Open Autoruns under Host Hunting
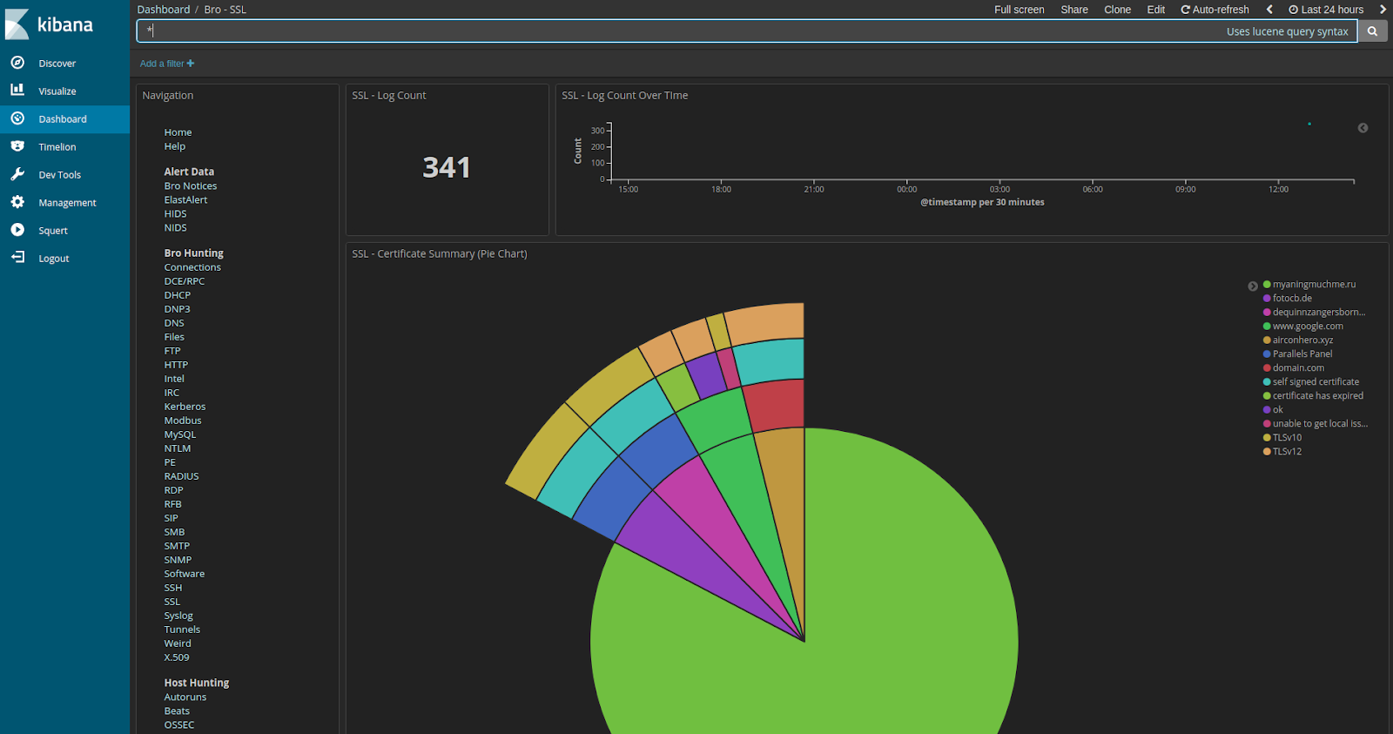The height and width of the screenshot is (734, 1393). pyautogui.click(x=185, y=697)
